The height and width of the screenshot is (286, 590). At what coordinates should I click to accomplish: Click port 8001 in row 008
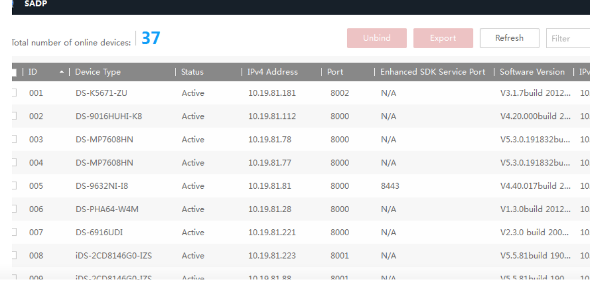tap(340, 256)
